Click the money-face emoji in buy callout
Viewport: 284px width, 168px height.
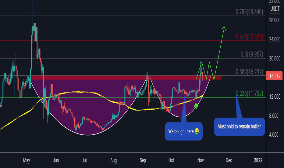[x=197, y=131]
